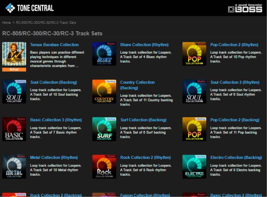Open Surf Collection cover icon
The image size is (267, 197).
(x=104, y=129)
